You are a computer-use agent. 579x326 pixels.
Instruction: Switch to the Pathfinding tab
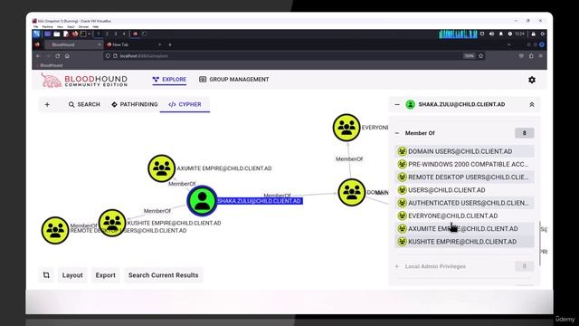point(135,105)
